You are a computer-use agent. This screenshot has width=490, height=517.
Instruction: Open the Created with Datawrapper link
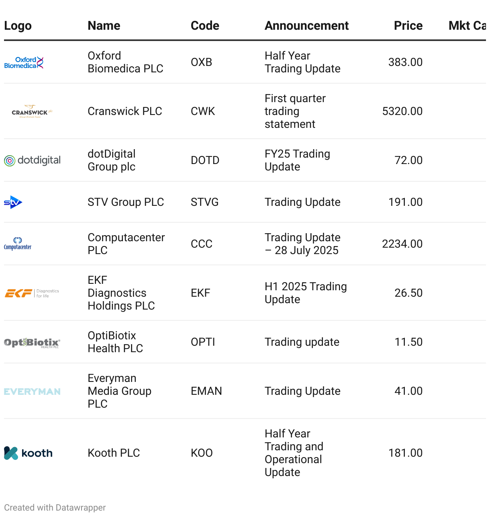pos(55,508)
